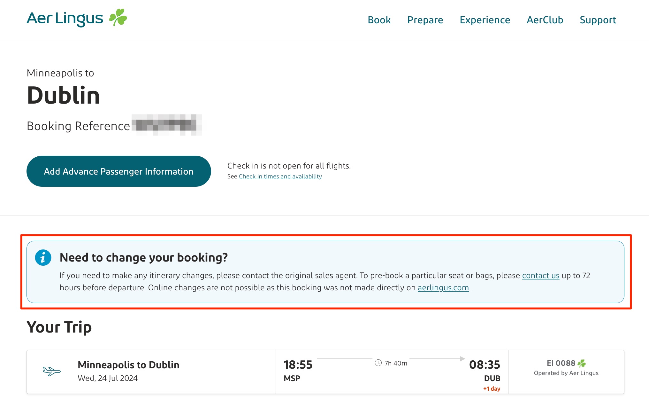
Task: Open the Prepare menu
Action: (x=425, y=20)
